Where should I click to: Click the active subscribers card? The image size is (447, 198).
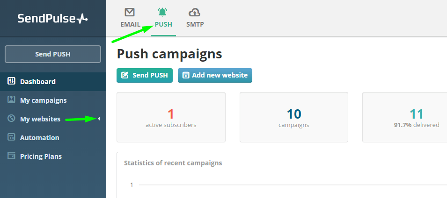(x=171, y=117)
